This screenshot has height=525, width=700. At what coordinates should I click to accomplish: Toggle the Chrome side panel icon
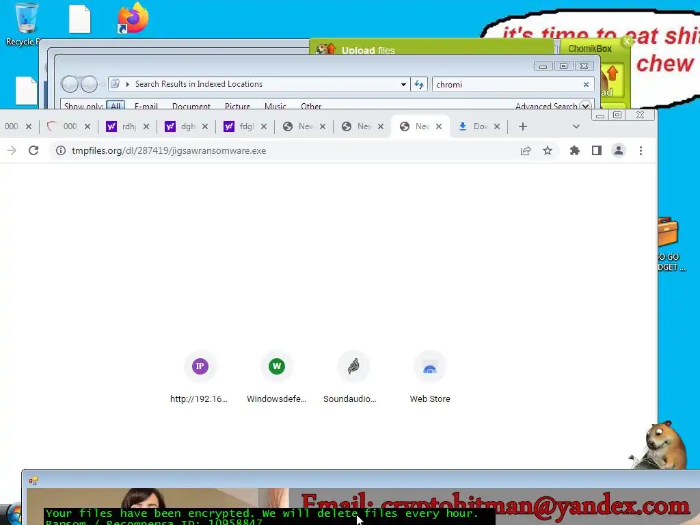596,150
